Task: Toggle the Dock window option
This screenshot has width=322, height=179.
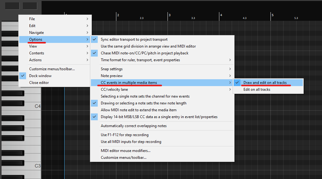Action: pos(55,76)
